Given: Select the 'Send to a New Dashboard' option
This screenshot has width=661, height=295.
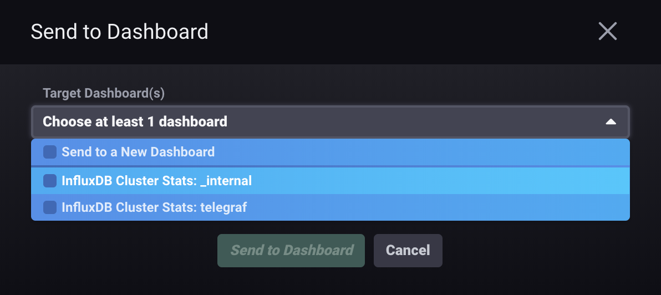Looking at the screenshot, I should point(138,152).
